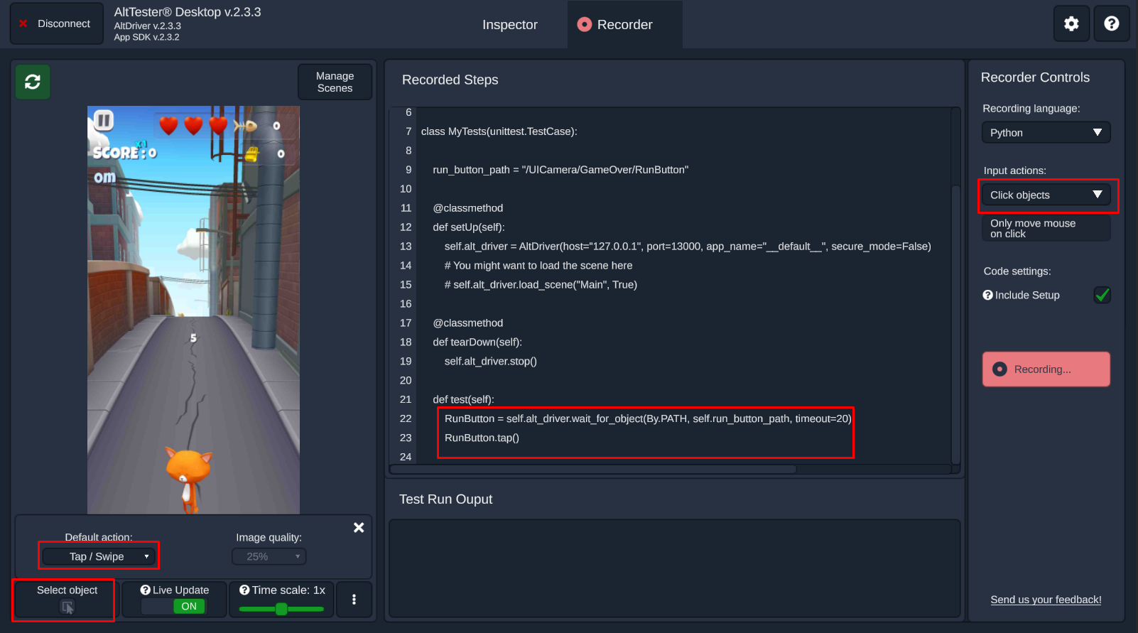The image size is (1138, 633).
Task: Switch to the Recorder tab
Action: click(x=624, y=25)
